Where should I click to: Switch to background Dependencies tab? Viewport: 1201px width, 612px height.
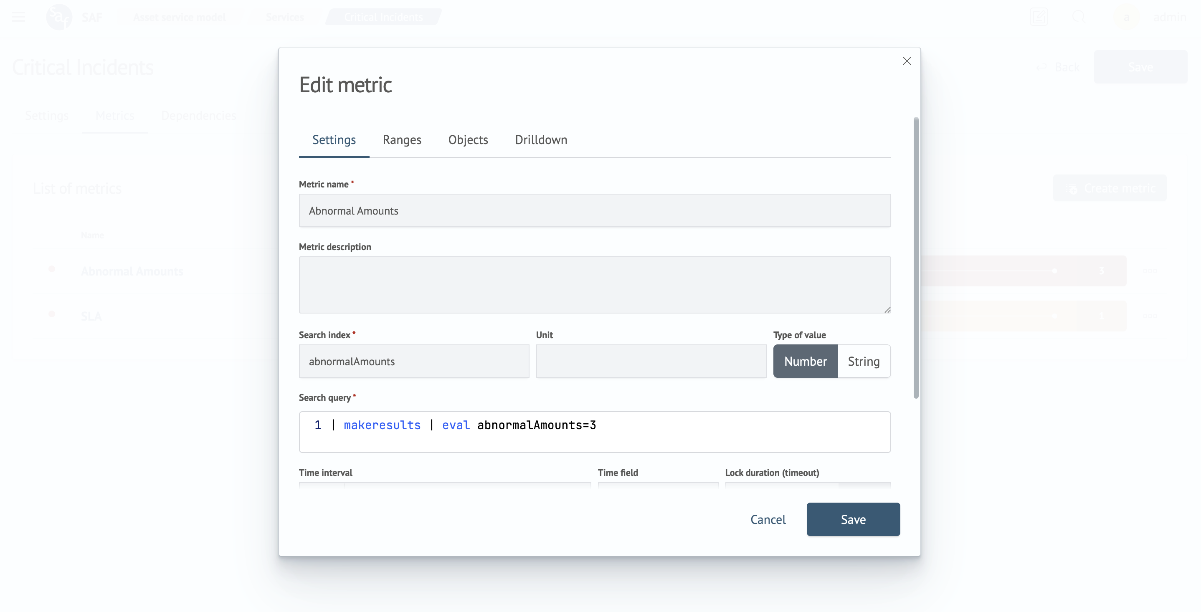(x=199, y=116)
